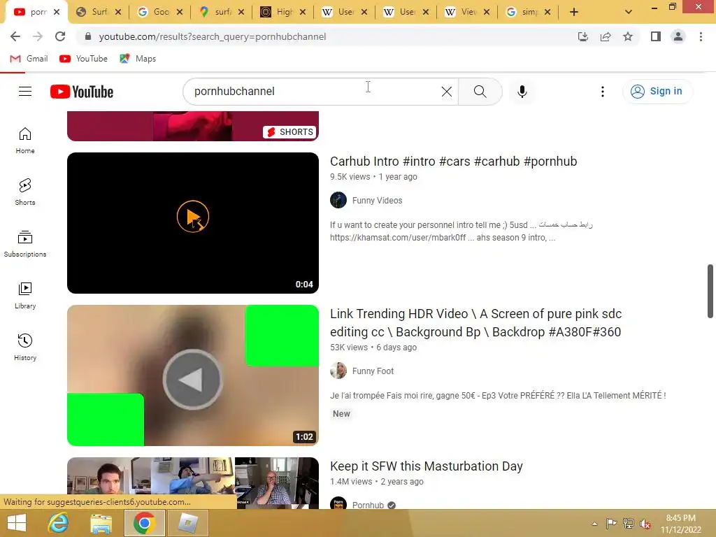This screenshot has width=716, height=537.
Task: Open File Explorer from taskbar
Action: pos(101,523)
